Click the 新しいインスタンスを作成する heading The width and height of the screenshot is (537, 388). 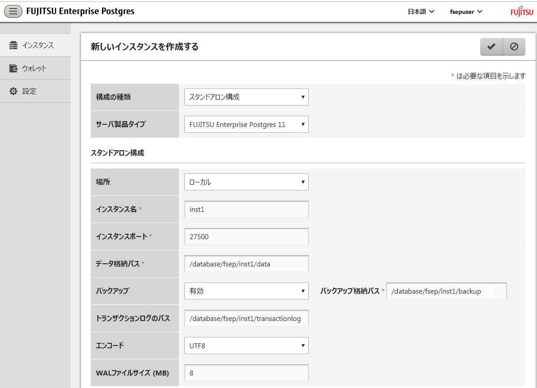click(145, 46)
